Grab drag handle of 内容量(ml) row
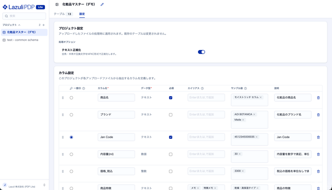The width and height of the screenshot is (332, 190). click(63, 154)
